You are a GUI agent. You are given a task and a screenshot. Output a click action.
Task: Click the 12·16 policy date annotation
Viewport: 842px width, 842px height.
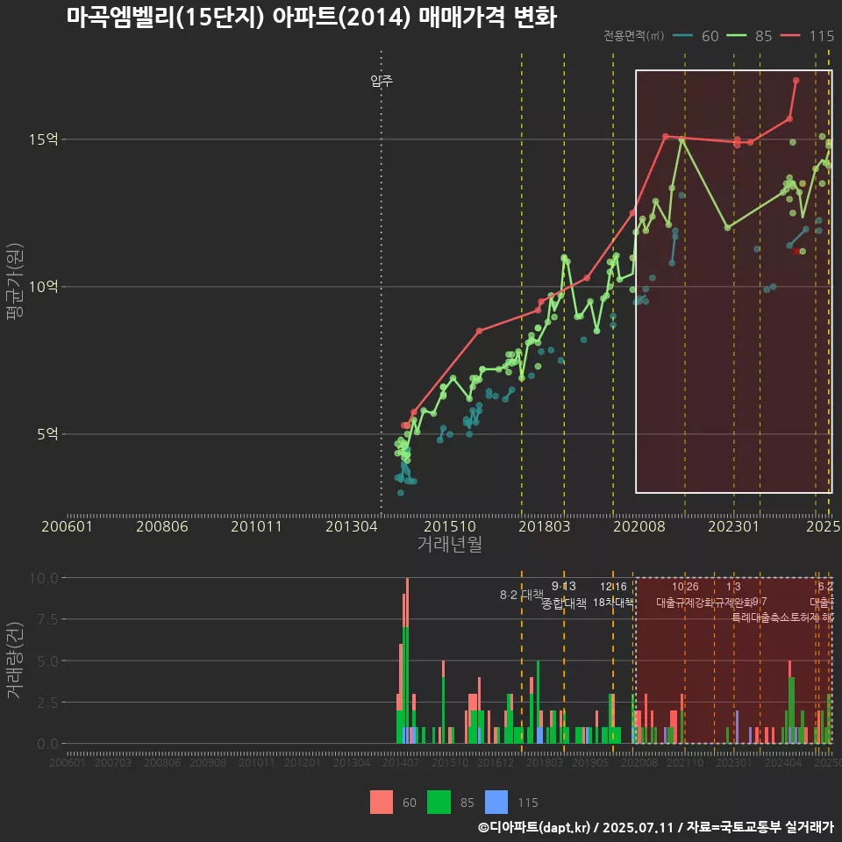pyautogui.click(x=613, y=586)
